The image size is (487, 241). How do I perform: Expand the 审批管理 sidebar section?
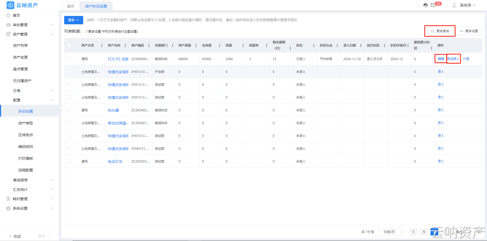tap(52, 25)
